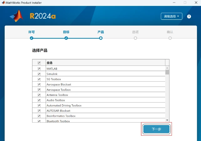Click the 全选 column header text
The image size is (201, 141).
(49, 63)
